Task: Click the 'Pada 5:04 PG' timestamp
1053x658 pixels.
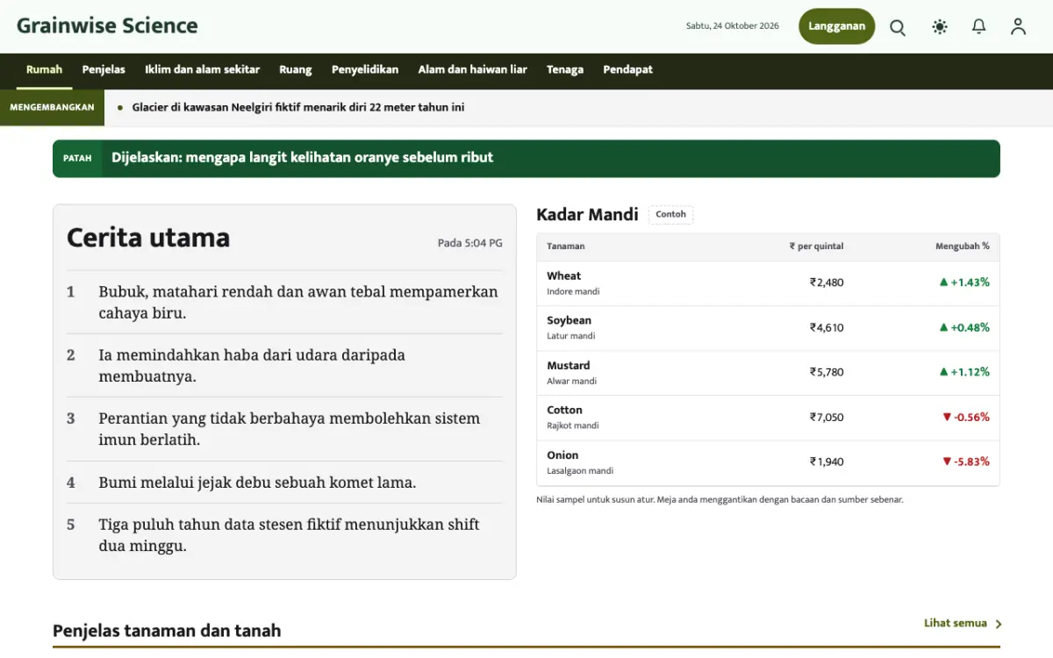Action: tap(470, 243)
